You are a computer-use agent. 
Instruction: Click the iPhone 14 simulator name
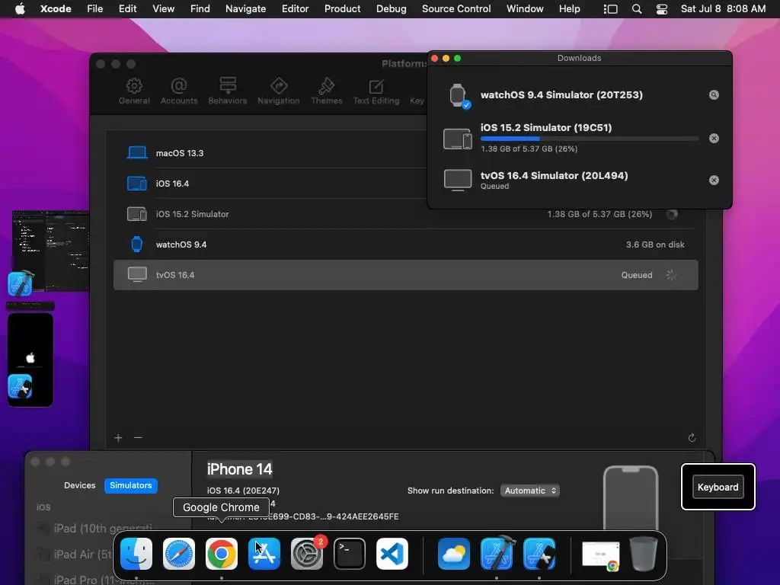pos(239,469)
